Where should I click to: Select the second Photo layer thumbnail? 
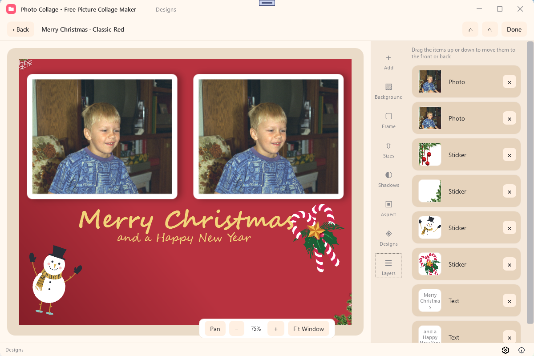(x=430, y=118)
